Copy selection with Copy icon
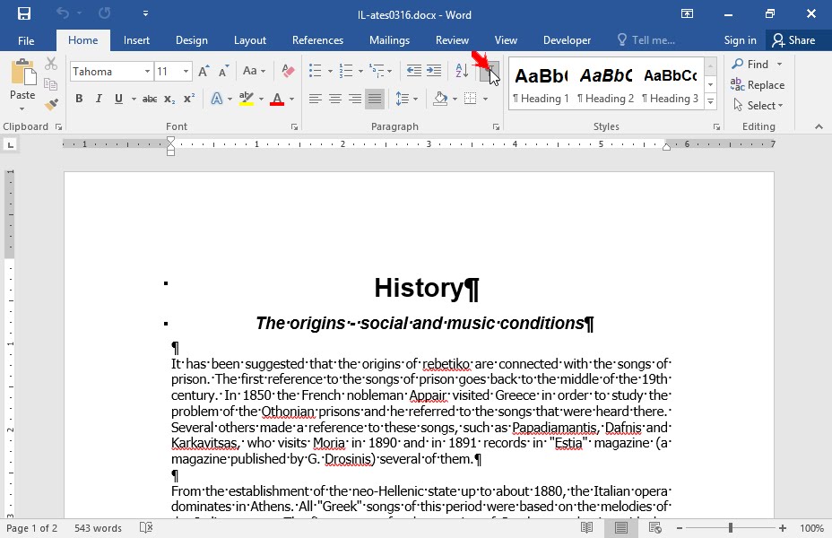 [51, 83]
